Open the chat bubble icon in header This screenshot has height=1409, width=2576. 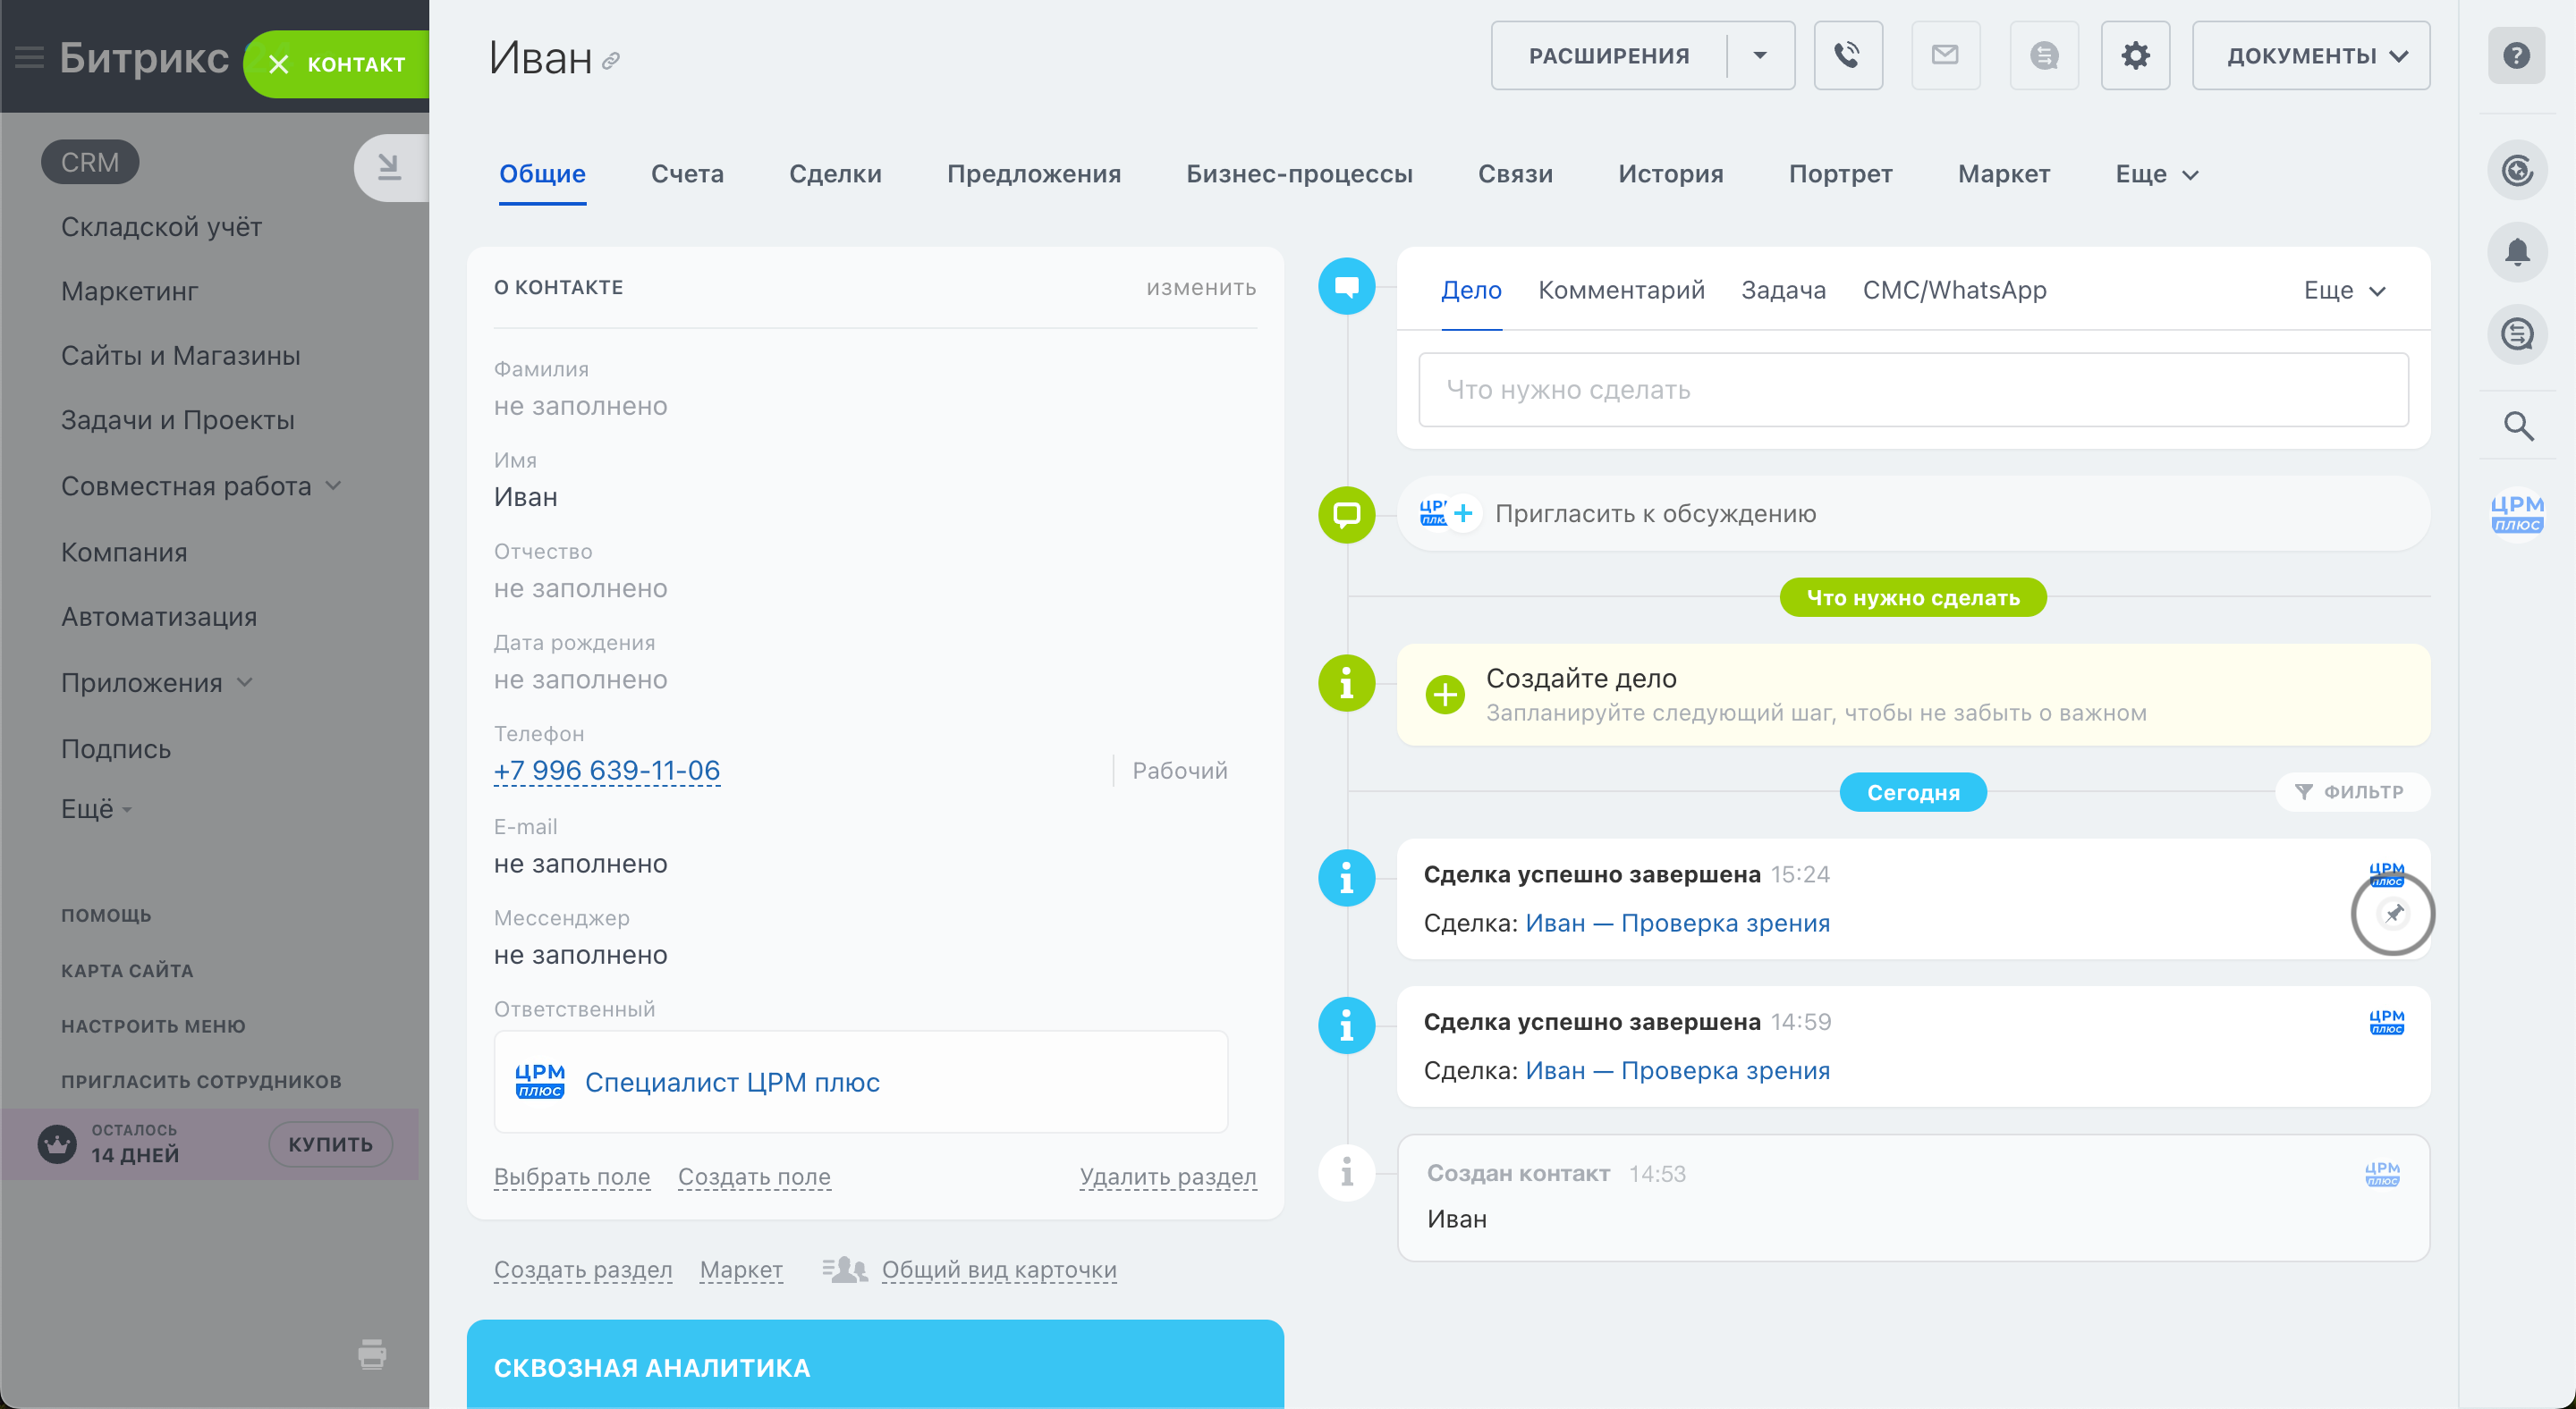(2044, 56)
